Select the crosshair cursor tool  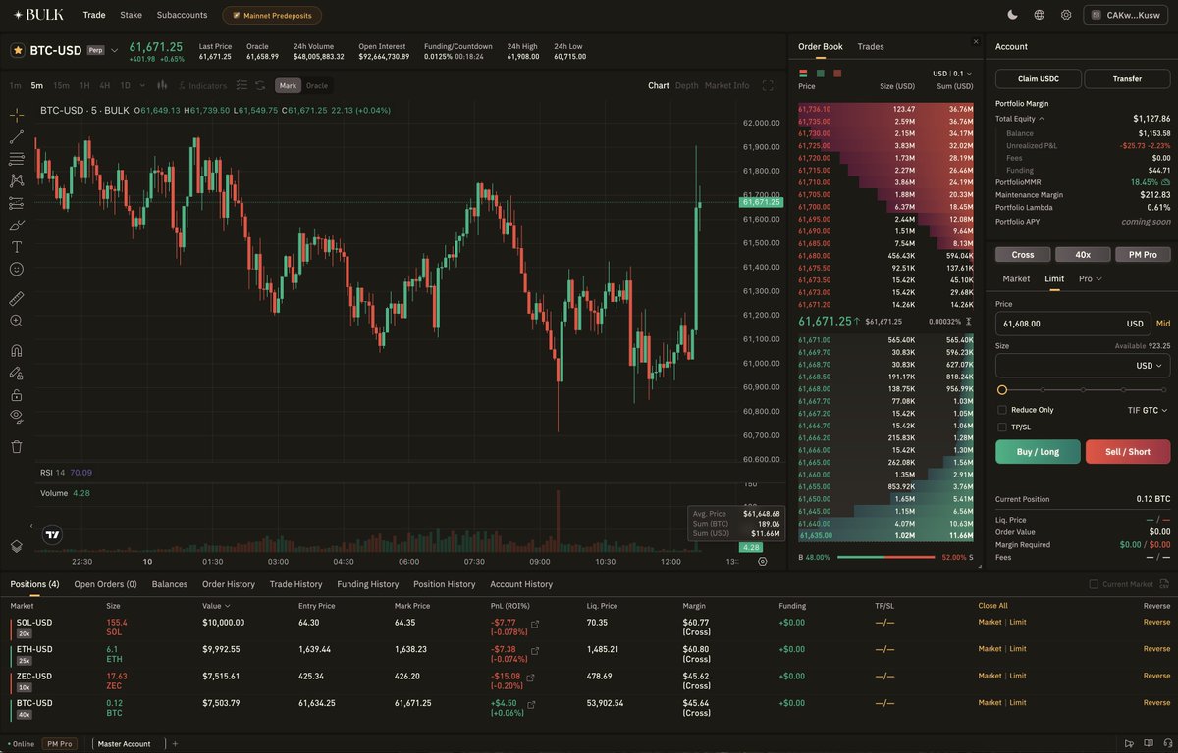tap(16, 114)
